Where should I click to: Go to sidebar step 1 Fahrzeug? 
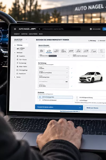click(21, 45)
